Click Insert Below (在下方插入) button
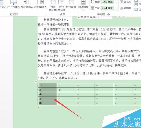The height and width of the screenshot is (128, 141). 14,4
